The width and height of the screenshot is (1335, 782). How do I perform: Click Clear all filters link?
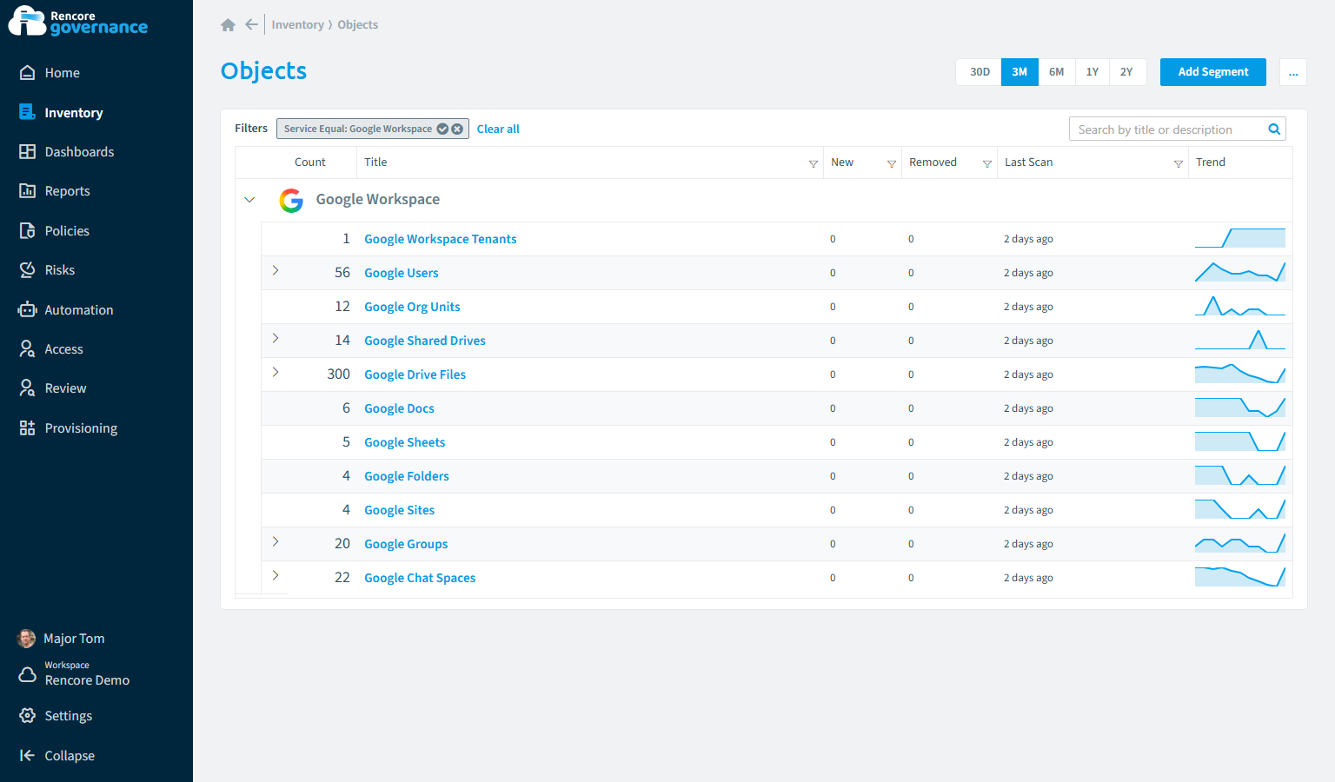(498, 129)
